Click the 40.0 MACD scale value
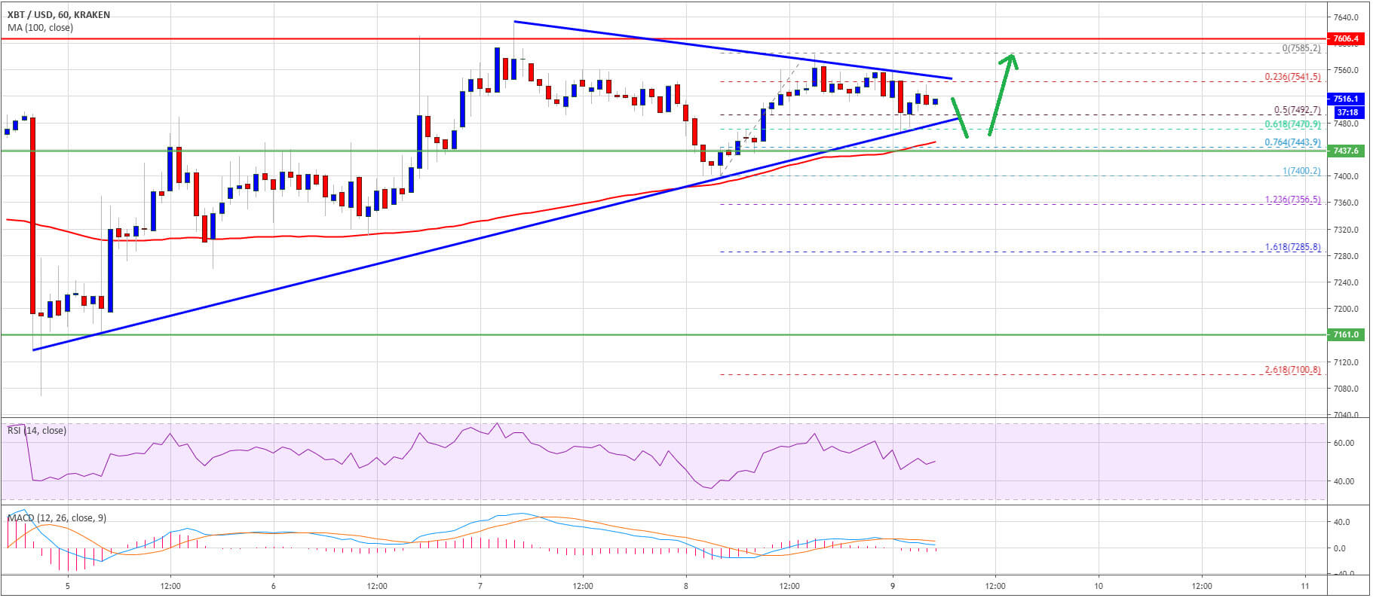This screenshot has width=1373, height=598. (1341, 522)
